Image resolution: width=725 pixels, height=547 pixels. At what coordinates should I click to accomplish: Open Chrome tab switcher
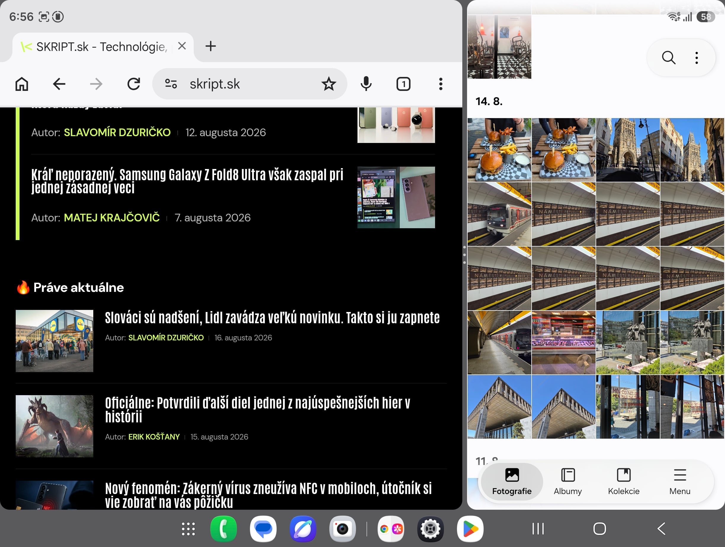(x=403, y=84)
